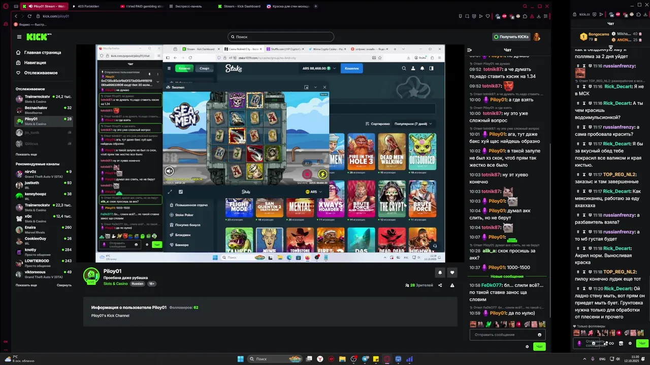Click the KICK logo
This screenshot has height=365, width=650.
click(x=38, y=36)
